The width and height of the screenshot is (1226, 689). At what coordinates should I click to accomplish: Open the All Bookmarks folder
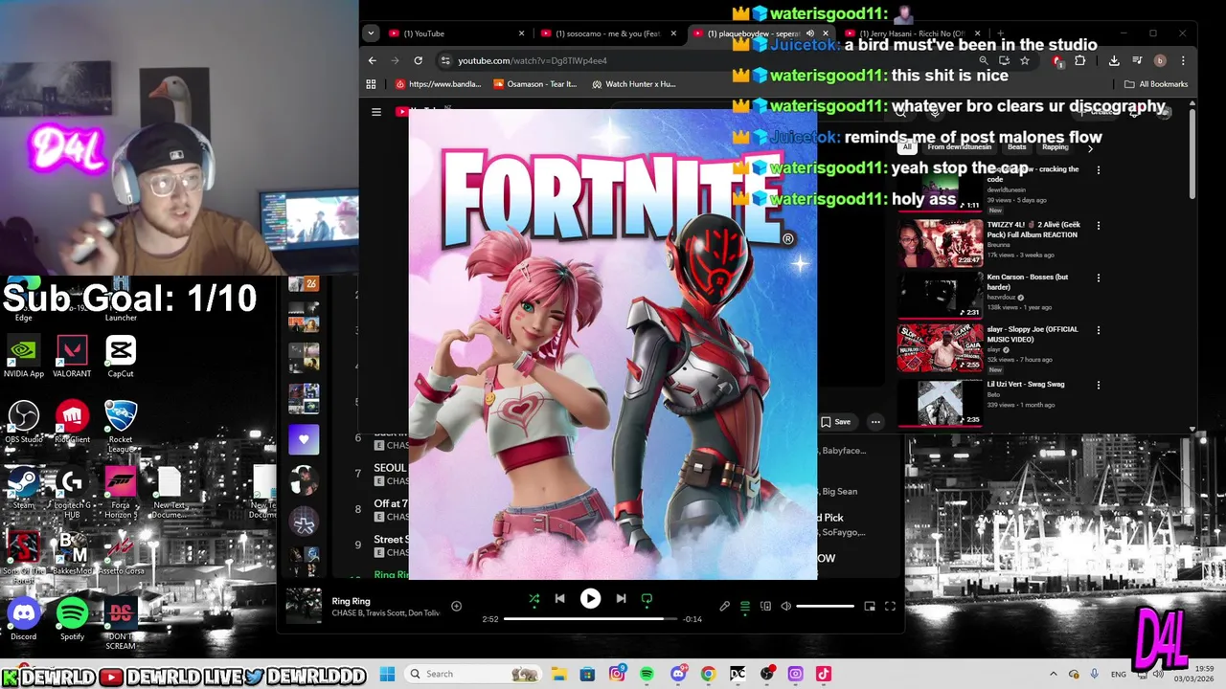1156,84
